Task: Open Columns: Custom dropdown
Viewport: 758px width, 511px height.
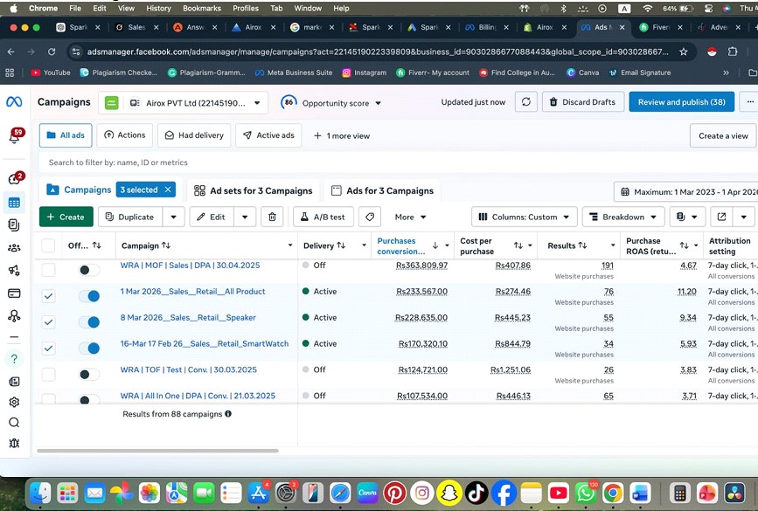Action: coord(525,217)
